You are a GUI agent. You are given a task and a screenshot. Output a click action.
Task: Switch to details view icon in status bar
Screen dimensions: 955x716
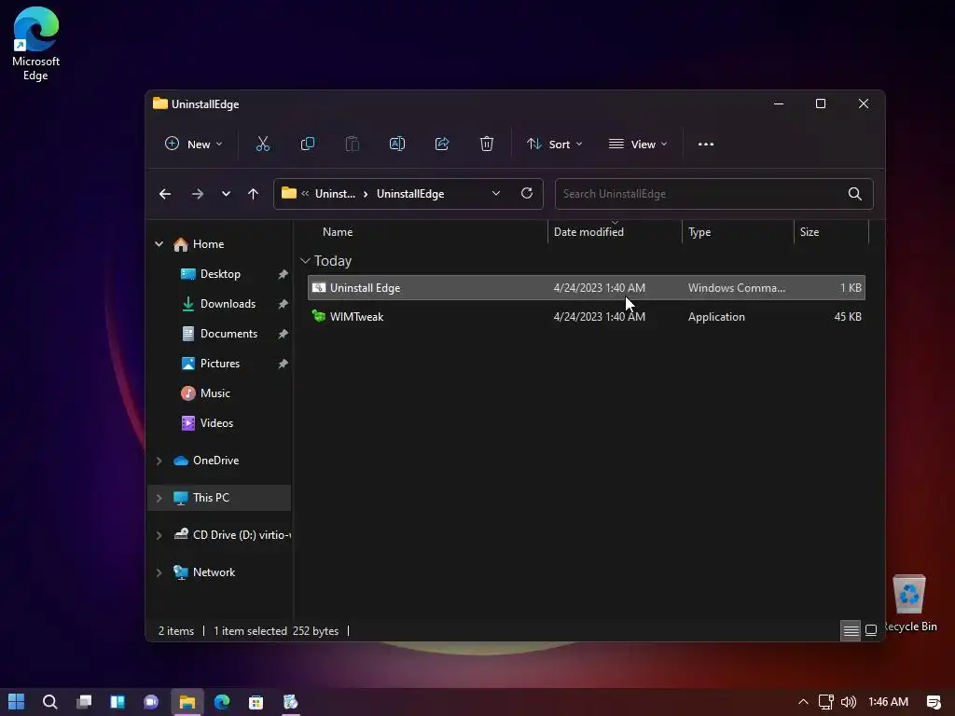[851, 631]
